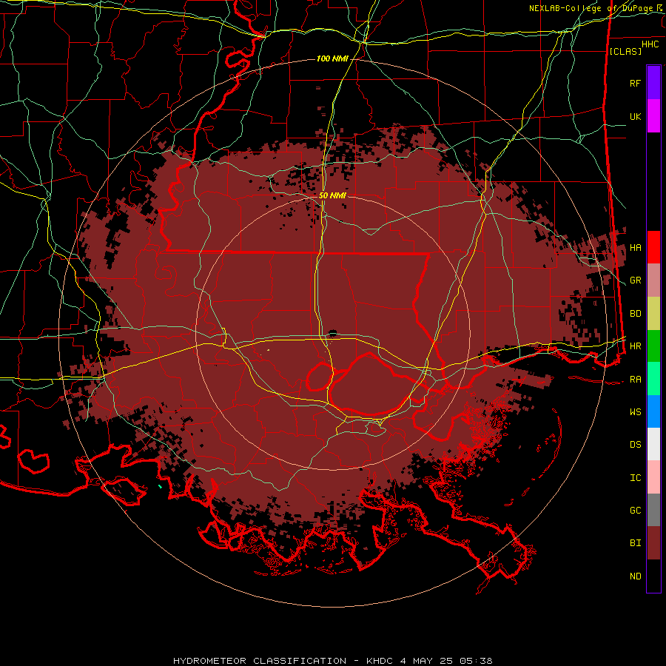Viewport: 666px width, 666px height.
Task: Click the HR legend label
Action: coord(635,346)
